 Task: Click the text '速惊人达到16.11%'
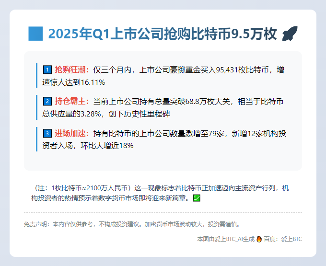pyautogui.click(x=74, y=82)
